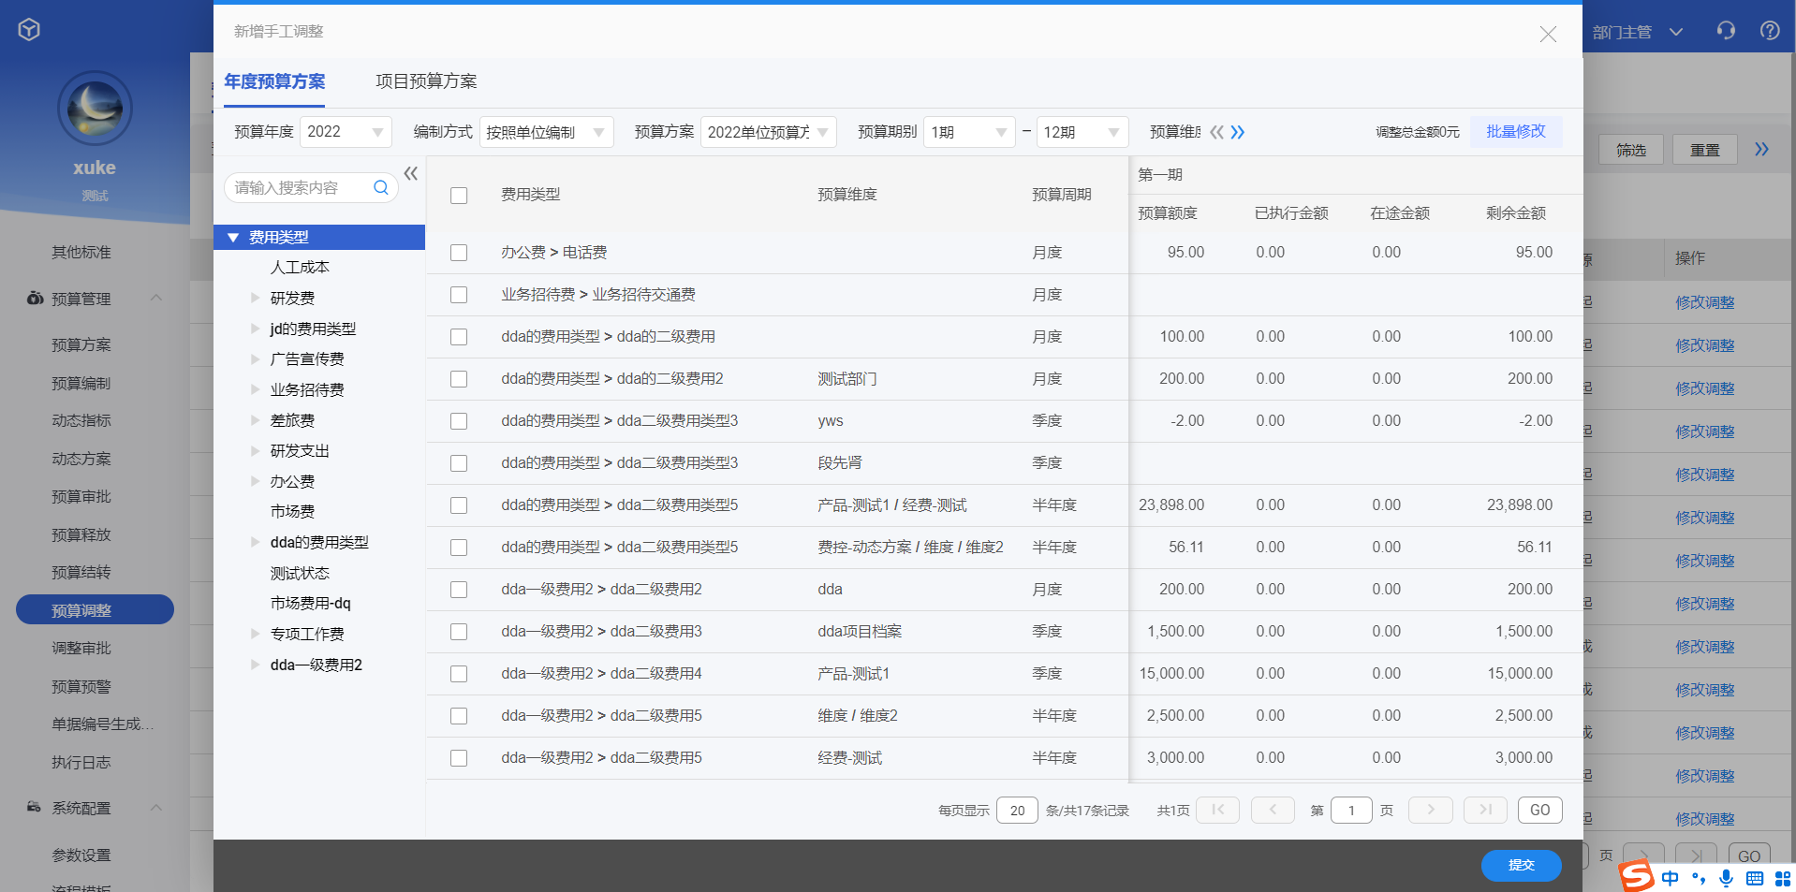Image resolution: width=1796 pixels, height=892 pixels.
Task: Click the search magnifier icon in tree panel
Action: tap(381, 187)
